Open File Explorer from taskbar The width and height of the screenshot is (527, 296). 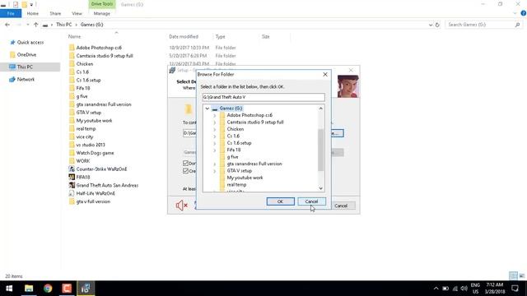coord(29,289)
